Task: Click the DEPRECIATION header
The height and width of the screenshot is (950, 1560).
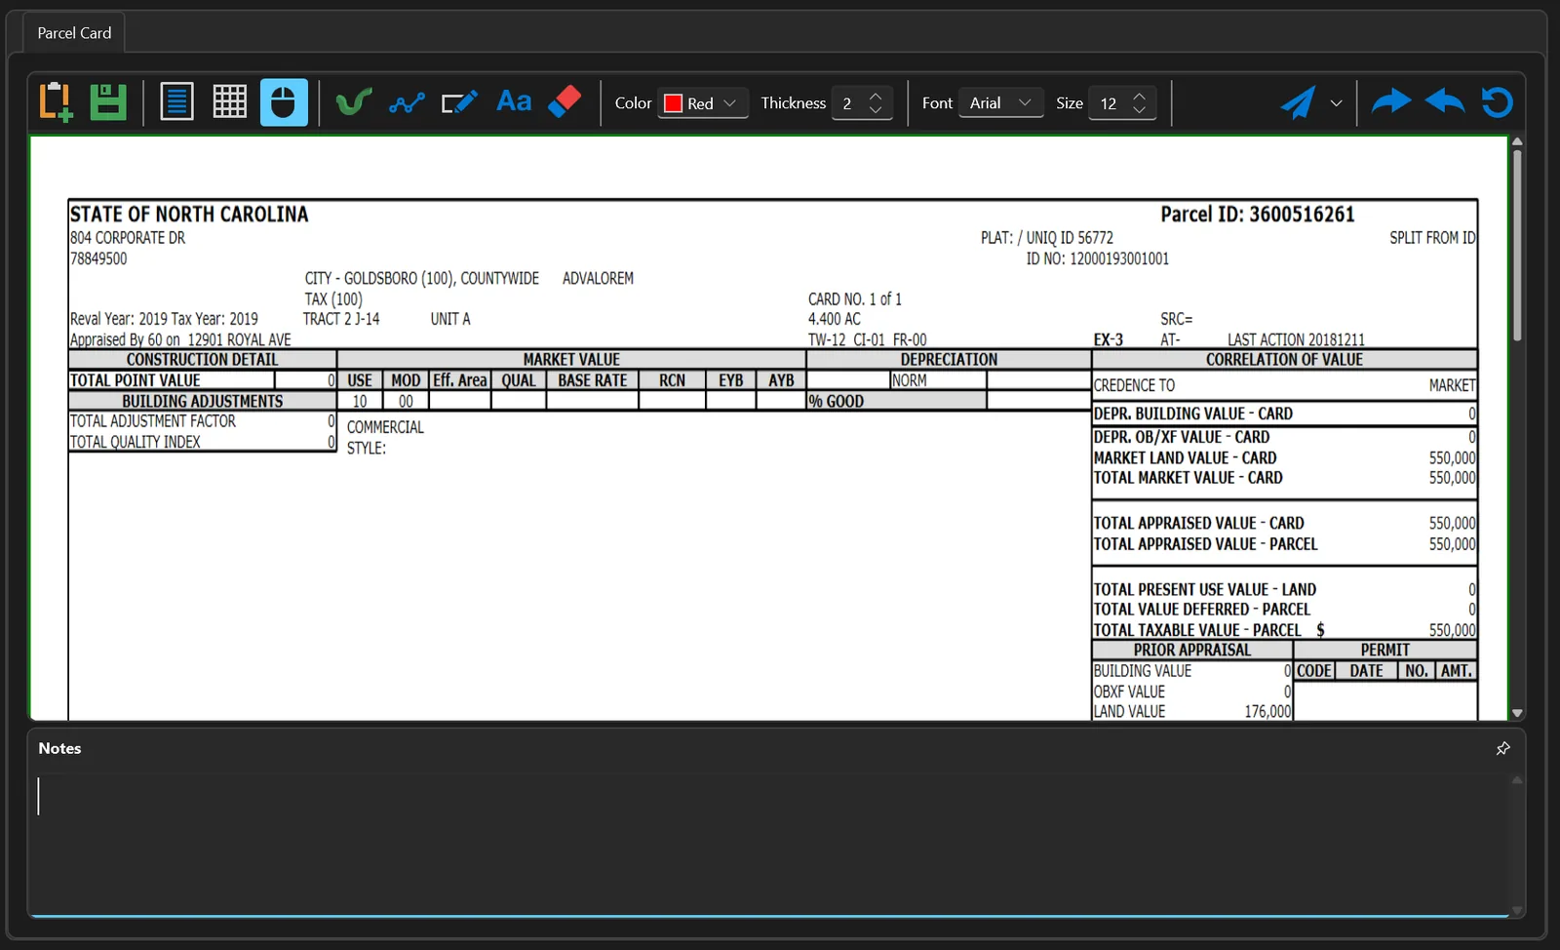Action: [x=949, y=360]
